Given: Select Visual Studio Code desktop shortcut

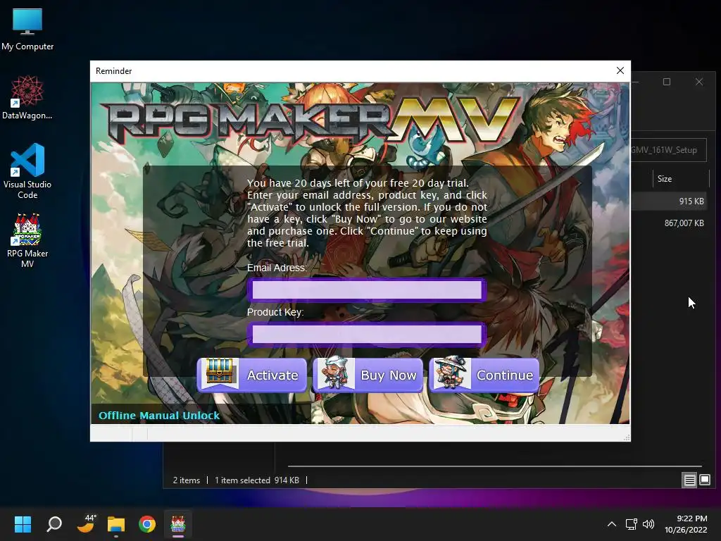Looking at the screenshot, I should [27, 170].
